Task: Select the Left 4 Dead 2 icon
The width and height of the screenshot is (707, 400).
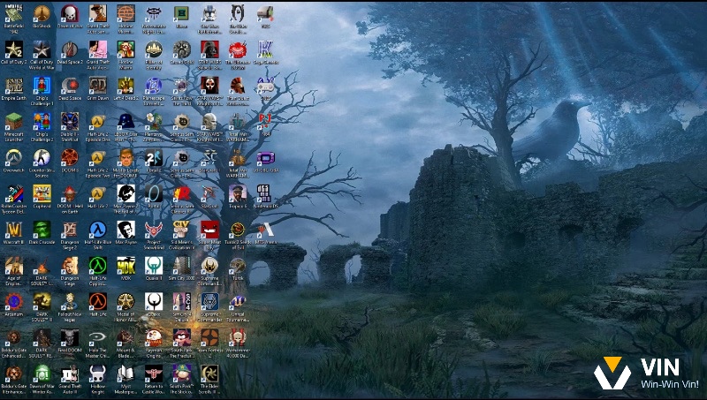Action: pos(125,86)
